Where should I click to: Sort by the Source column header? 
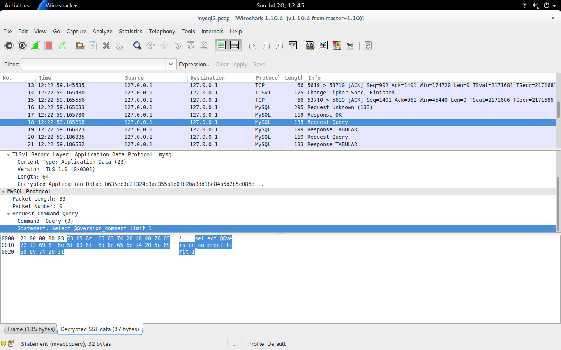155,78
